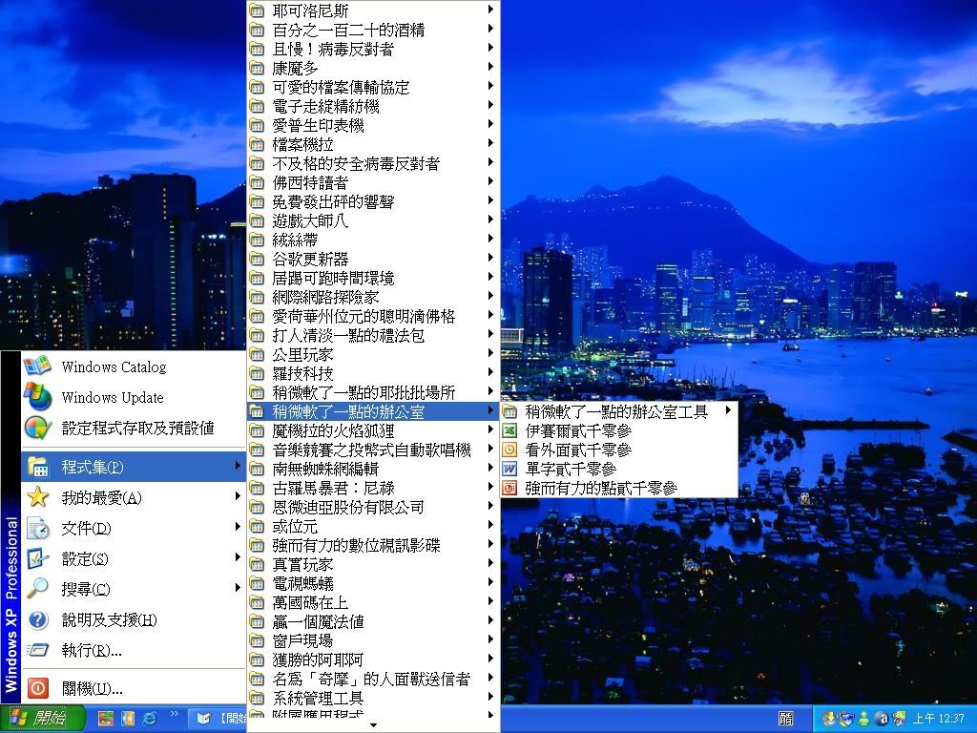Click the 執行(R) run icon
Screen dimensions: 977x733
37,650
